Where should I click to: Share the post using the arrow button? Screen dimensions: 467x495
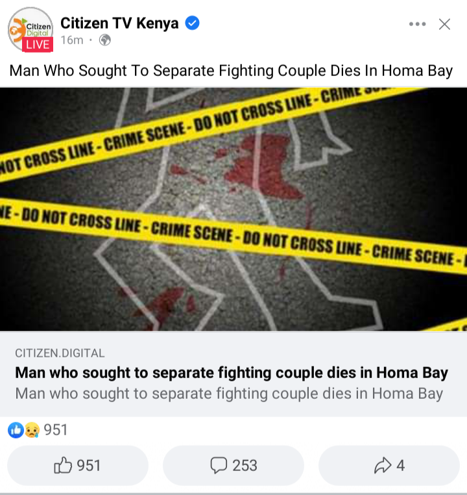tap(389, 465)
